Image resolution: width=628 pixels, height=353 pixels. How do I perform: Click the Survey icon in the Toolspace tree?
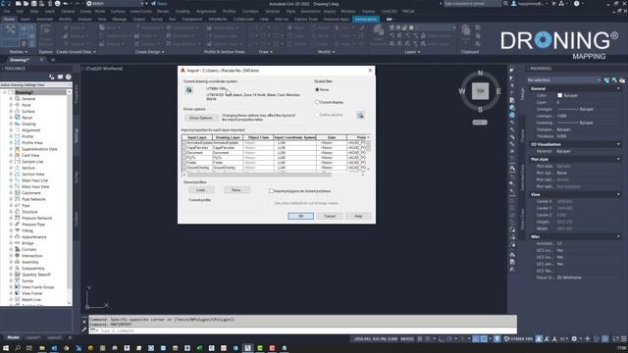click(18, 280)
